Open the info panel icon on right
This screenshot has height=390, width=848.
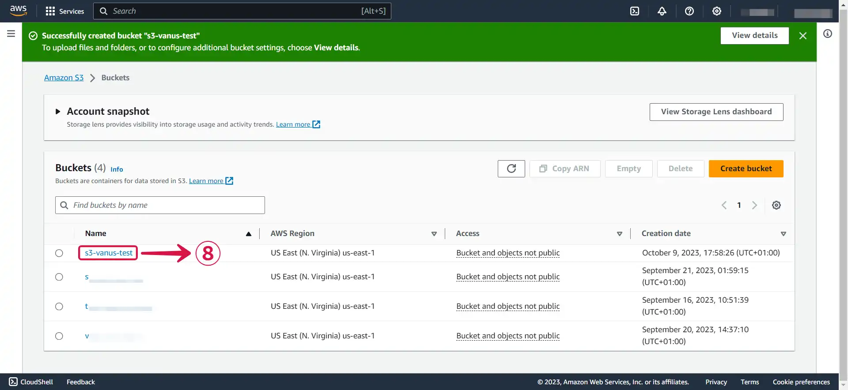pyautogui.click(x=828, y=34)
